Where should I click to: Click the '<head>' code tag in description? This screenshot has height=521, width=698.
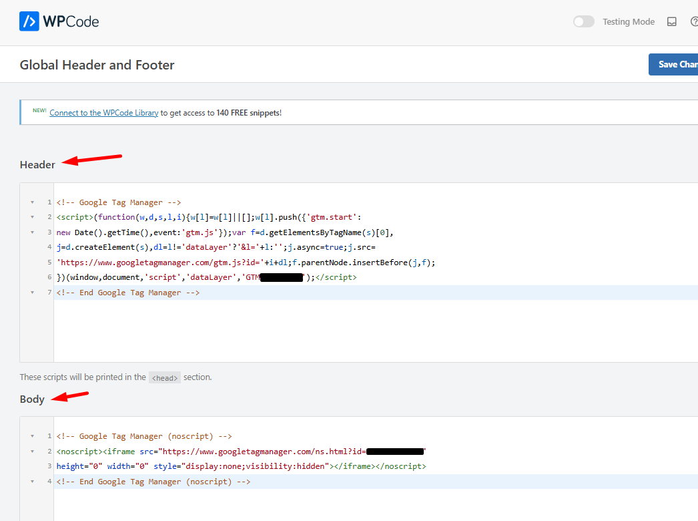(165, 377)
